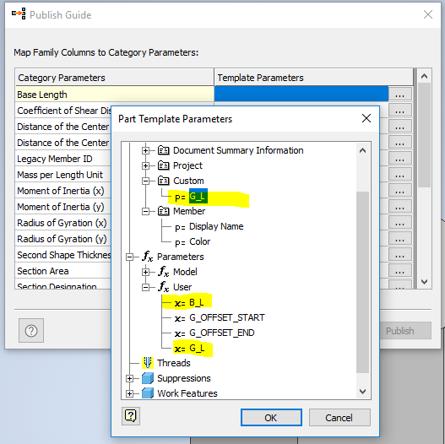This screenshot has width=445, height=444.
Task: Select G_OFFSET_START user parameter
Action: click(x=227, y=317)
